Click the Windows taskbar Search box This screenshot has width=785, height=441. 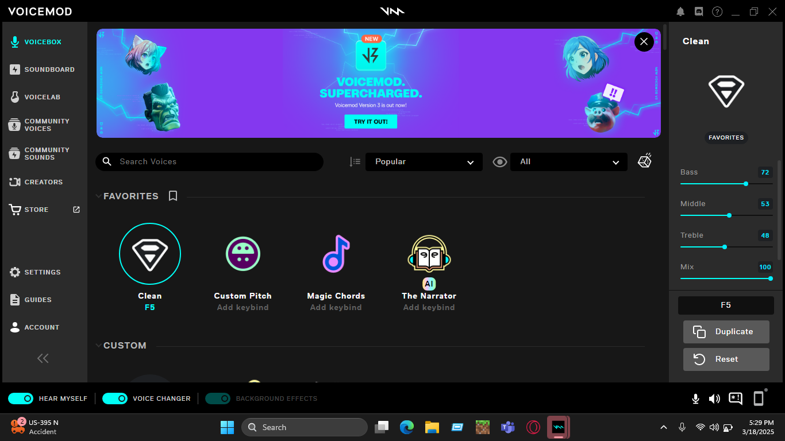[305, 427]
